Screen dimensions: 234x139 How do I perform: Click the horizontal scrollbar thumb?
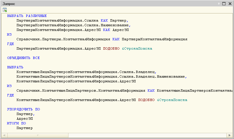pyautogui.click(x=38, y=135)
